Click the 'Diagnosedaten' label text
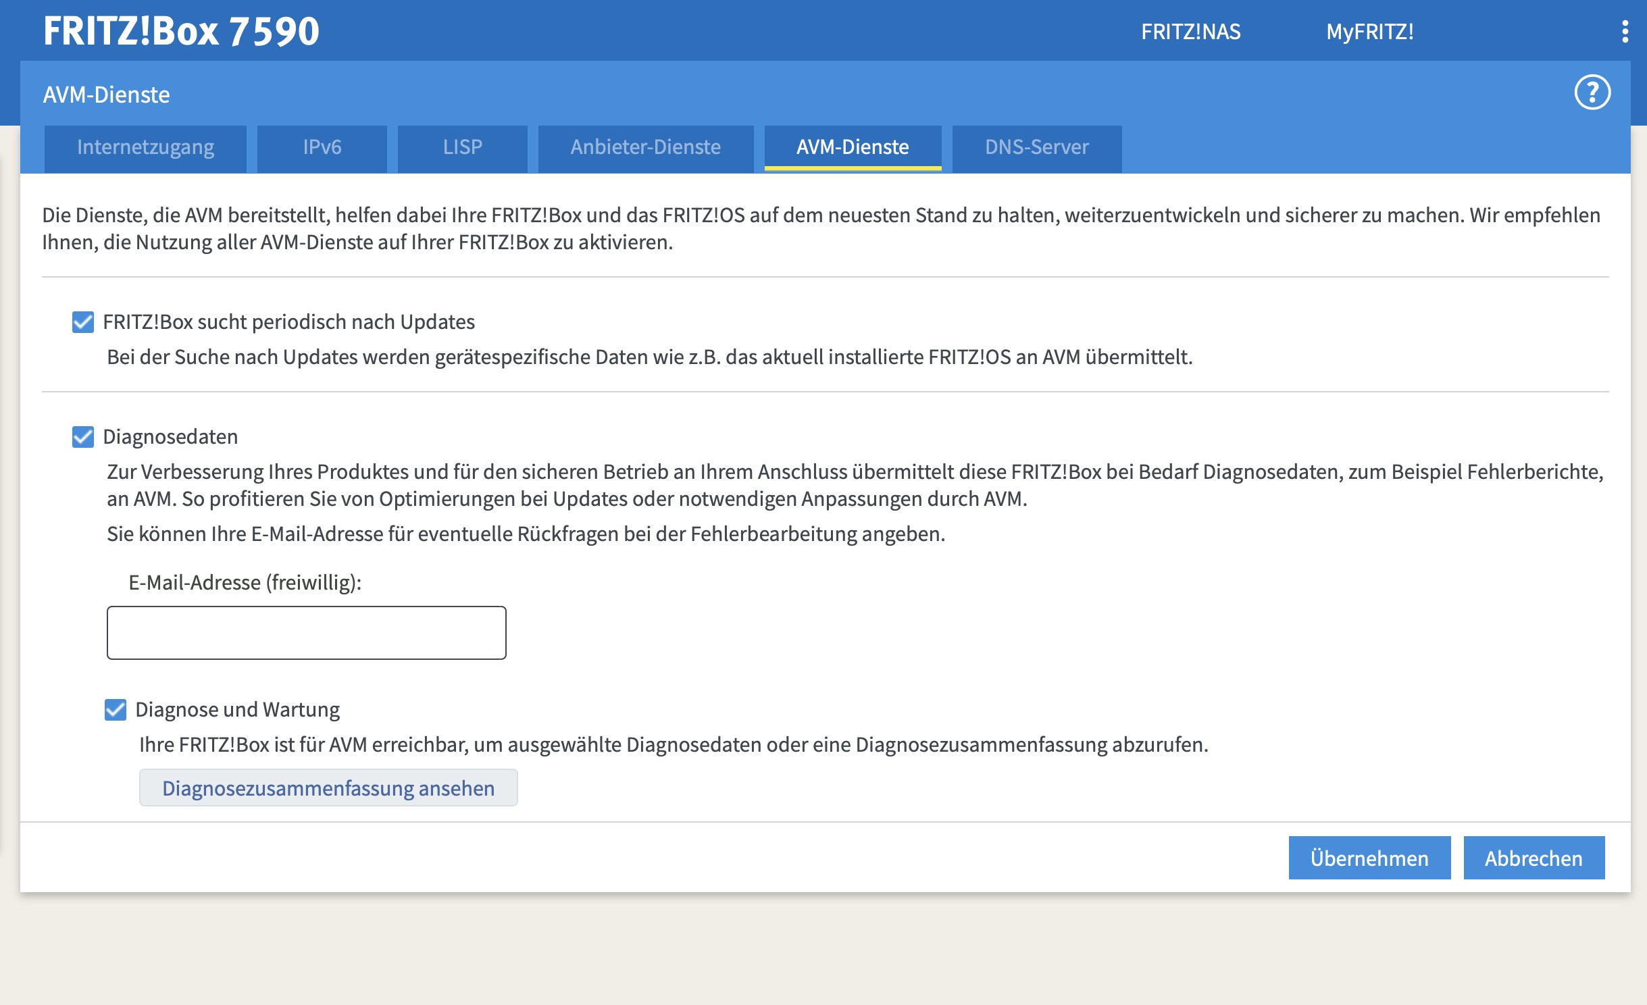The image size is (1647, 1005). (x=170, y=437)
